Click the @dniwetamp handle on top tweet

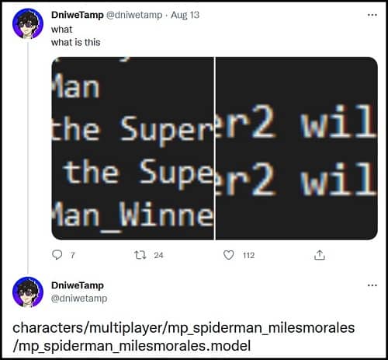[x=134, y=15]
